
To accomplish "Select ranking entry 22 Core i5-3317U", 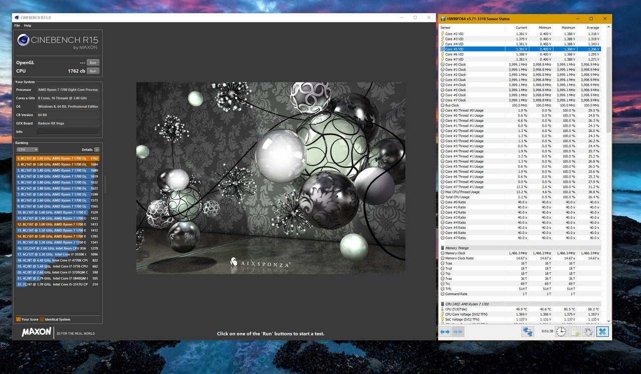I will 58,284.
